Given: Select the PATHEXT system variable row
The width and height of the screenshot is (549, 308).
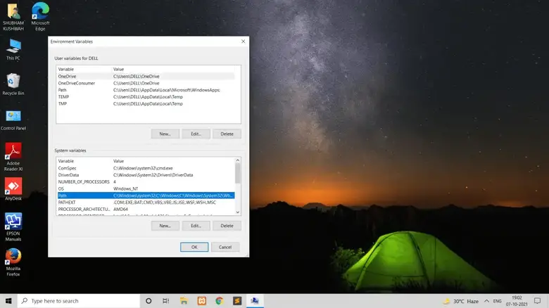Looking at the screenshot, I should point(146,203).
